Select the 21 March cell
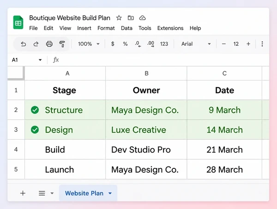The width and height of the screenshot is (277, 209). click(224, 149)
